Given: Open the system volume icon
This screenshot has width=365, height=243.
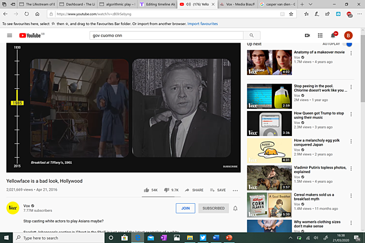Looking at the screenshot, I should [x=315, y=238].
